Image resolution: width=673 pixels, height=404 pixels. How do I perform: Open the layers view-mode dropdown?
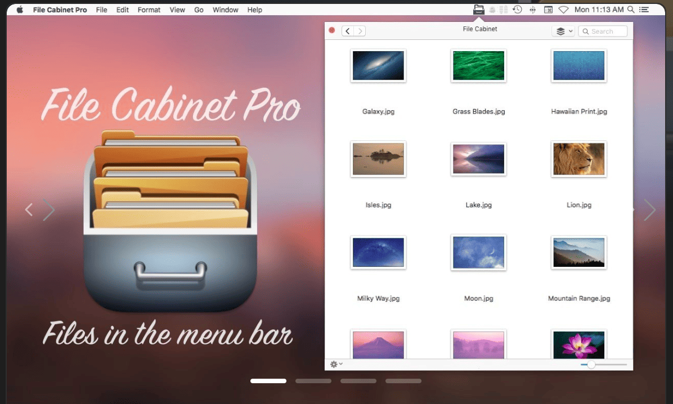pos(563,31)
